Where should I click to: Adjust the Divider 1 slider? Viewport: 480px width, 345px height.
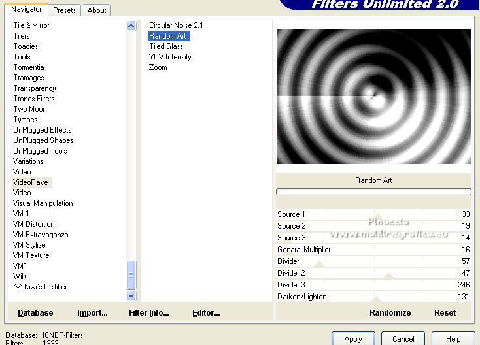point(373,261)
